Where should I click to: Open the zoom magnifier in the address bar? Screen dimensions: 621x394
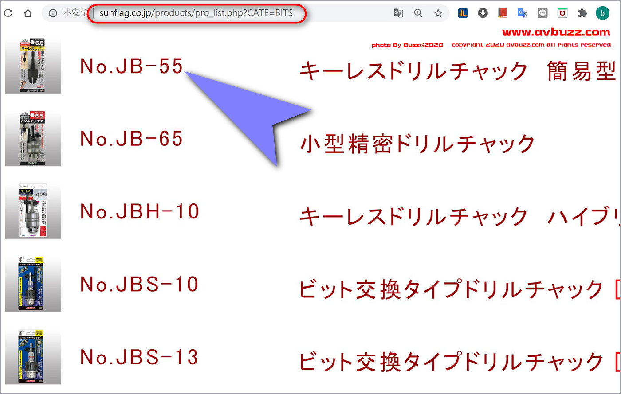pyautogui.click(x=418, y=13)
